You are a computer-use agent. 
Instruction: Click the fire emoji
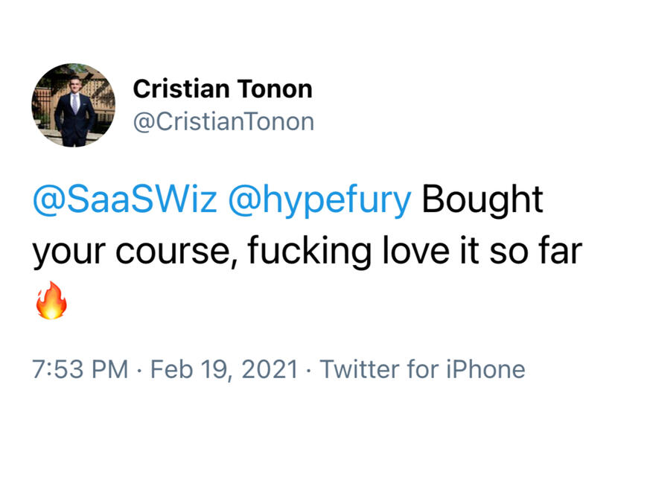pos(51,302)
